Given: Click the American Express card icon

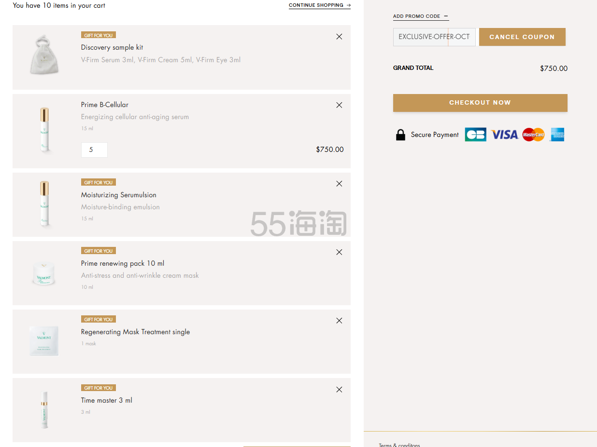Looking at the screenshot, I should coord(557,135).
